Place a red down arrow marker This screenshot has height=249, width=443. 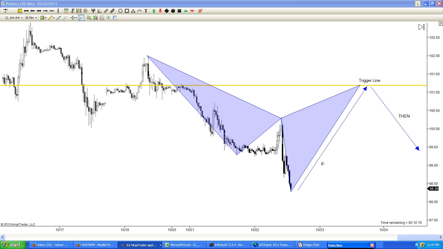(x=160, y=11)
